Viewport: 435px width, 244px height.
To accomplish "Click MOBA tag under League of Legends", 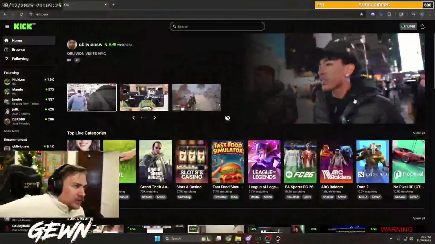I will (x=255, y=197).
